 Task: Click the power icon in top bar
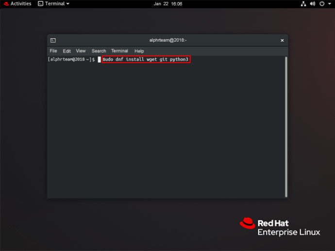point(322,4)
